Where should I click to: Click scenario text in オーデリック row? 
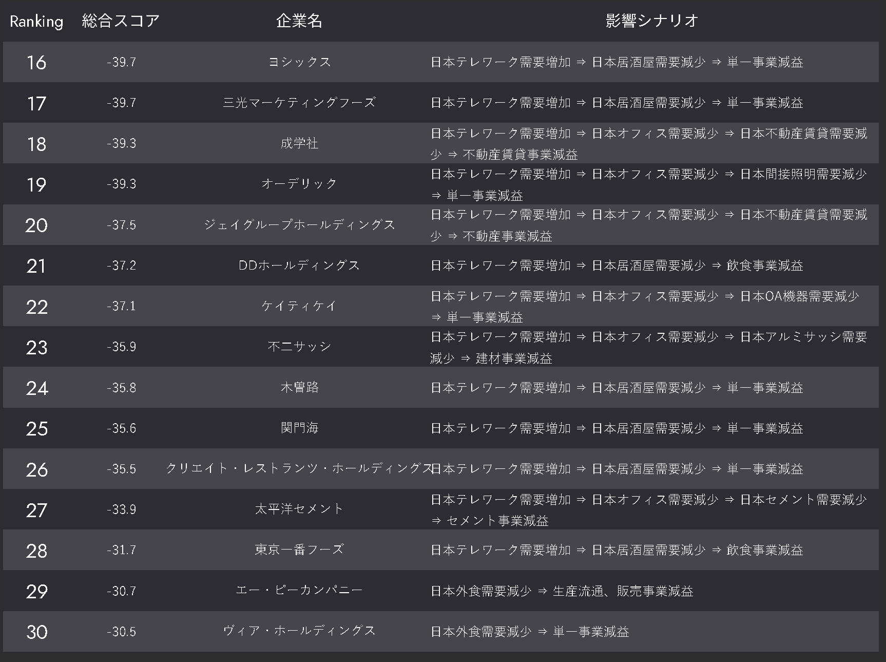tap(649, 184)
